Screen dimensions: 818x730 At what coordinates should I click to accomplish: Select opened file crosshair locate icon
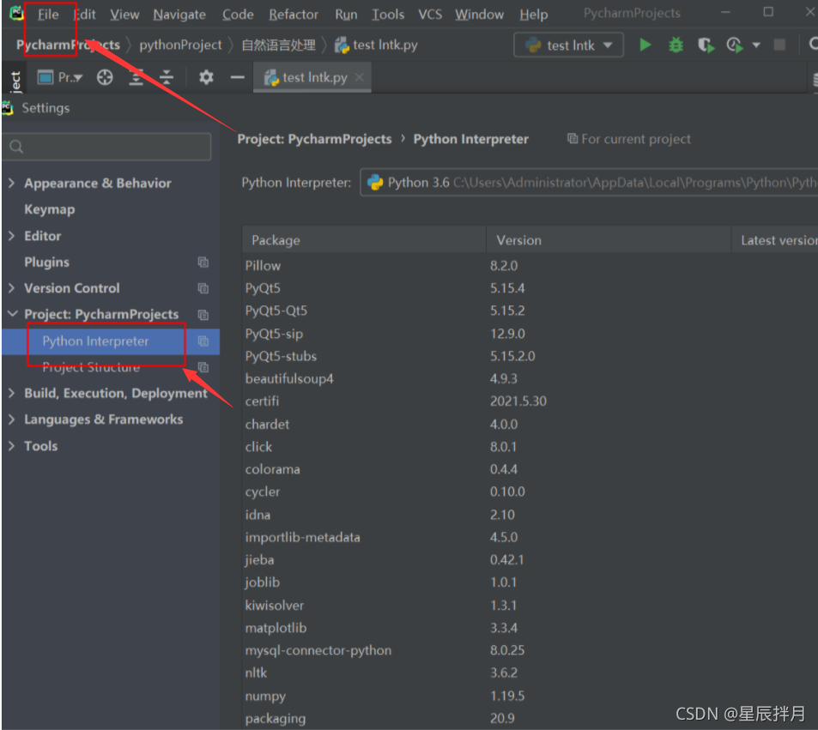(105, 77)
